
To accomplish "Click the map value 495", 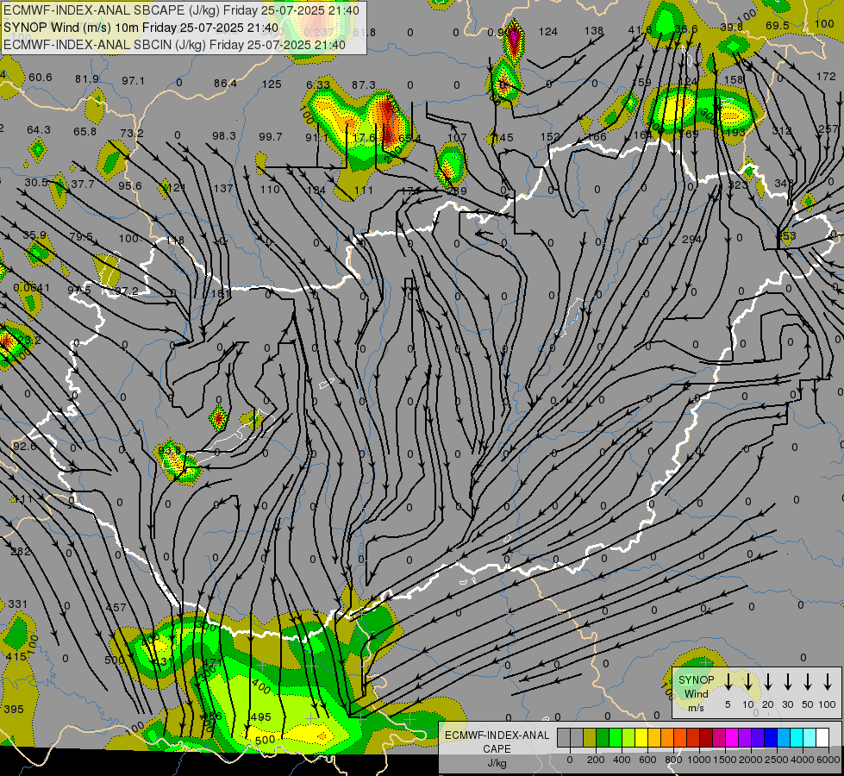I will click(260, 717).
